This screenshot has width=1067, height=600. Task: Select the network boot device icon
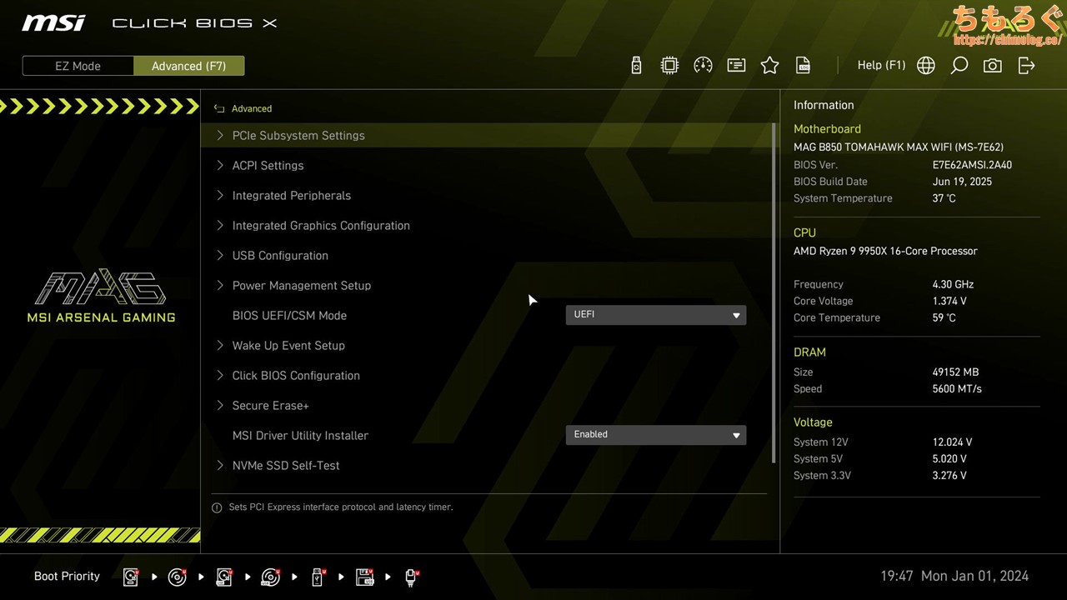(x=411, y=577)
